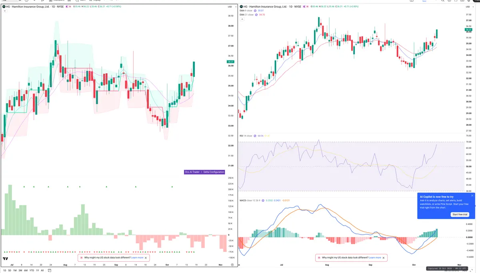This screenshot has width=480, height=273.
Task: Click the market session moon icon in right chart
Action: pos(304,7)
